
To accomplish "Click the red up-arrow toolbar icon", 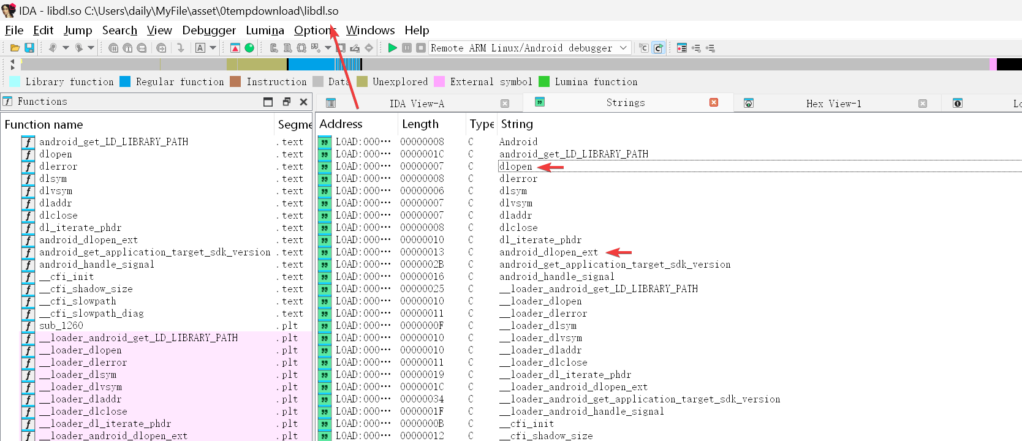I will (x=235, y=48).
